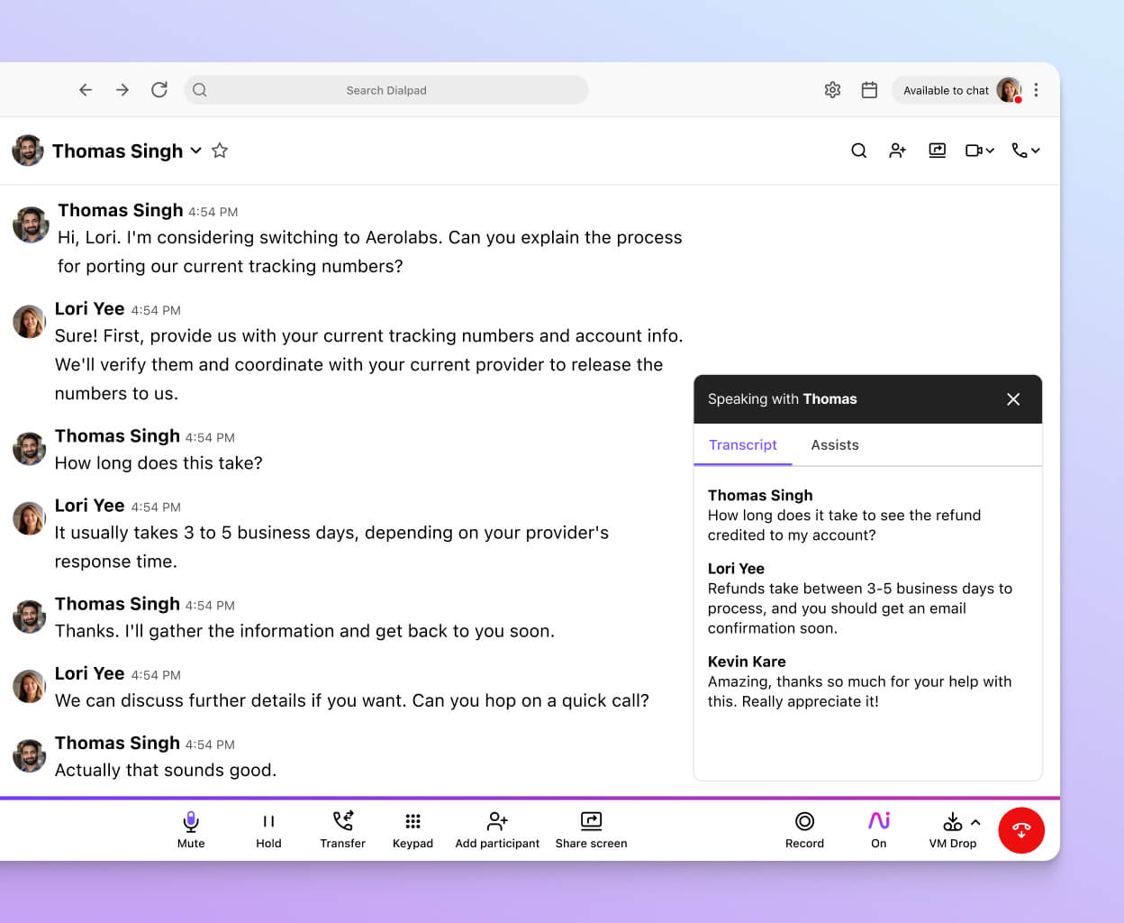Add a participant to the call
Image resolution: width=1124 pixels, height=923 pixels.
pos(496,827)
